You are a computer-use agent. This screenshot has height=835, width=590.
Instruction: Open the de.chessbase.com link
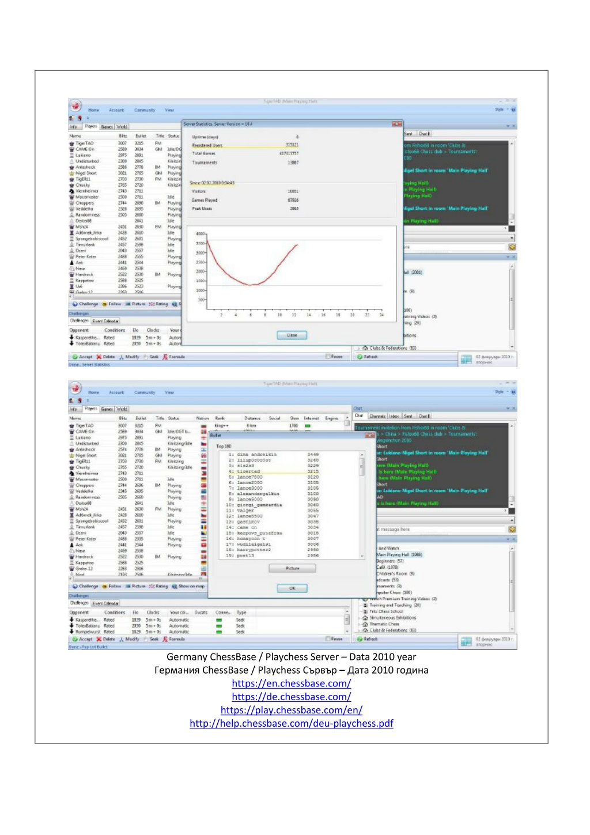(x=292, y=697)
